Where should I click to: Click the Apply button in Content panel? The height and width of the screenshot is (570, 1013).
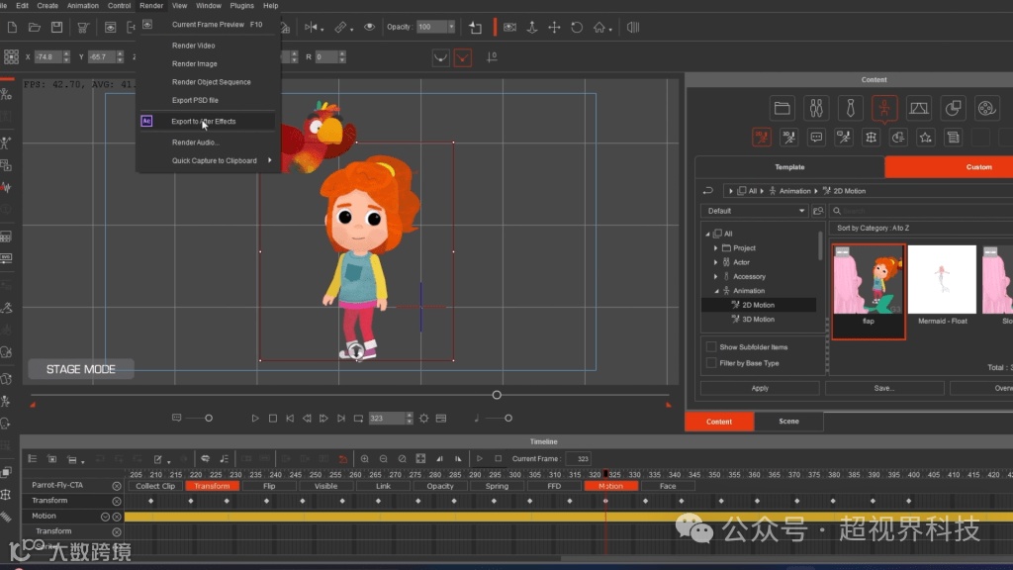click(760, 388)
